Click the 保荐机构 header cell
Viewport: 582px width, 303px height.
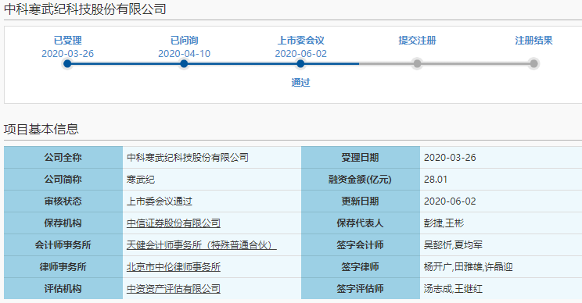[x=63, y=223]
